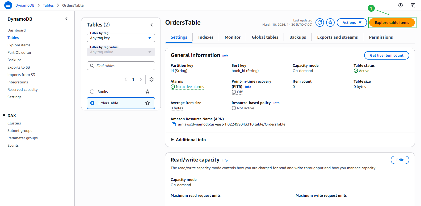
Task: Open General information Info link
Action: [x=225, y=56]
